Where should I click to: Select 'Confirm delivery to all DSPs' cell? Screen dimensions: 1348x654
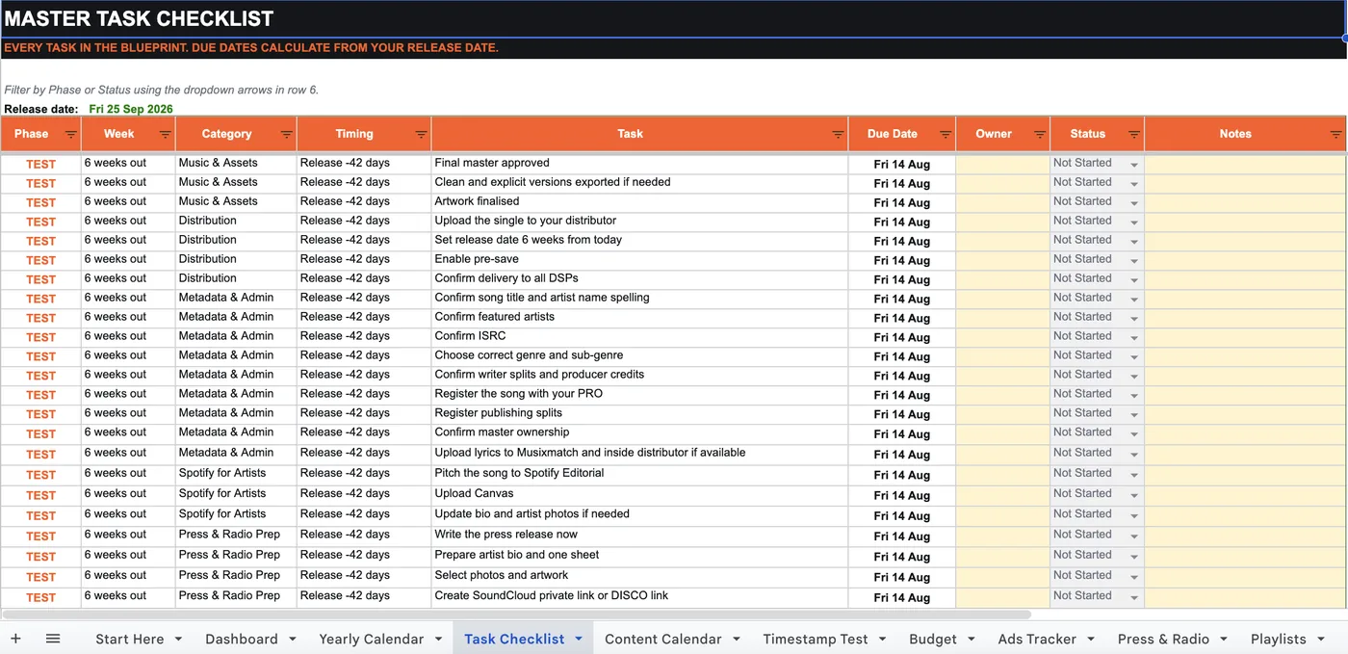(x=639, y=279)
